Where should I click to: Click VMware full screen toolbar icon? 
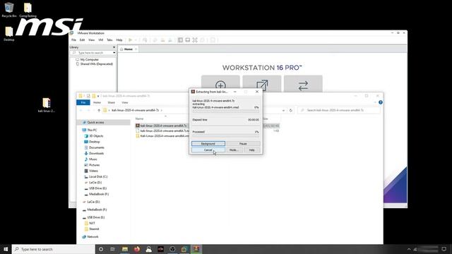195,40
